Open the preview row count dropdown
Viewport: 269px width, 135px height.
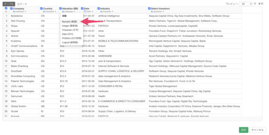(245, 4)
